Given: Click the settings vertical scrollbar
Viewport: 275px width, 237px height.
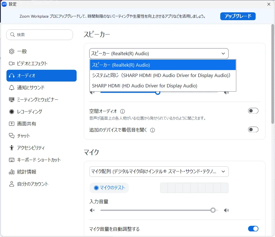Looking at the screenshot, I should [x=272, y=74].
